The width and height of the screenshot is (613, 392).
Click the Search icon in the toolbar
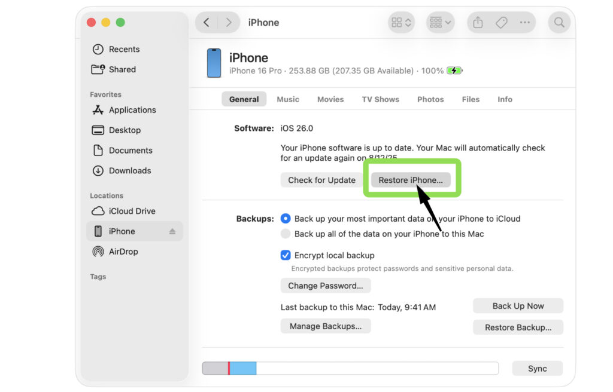[x=559, y=22]
